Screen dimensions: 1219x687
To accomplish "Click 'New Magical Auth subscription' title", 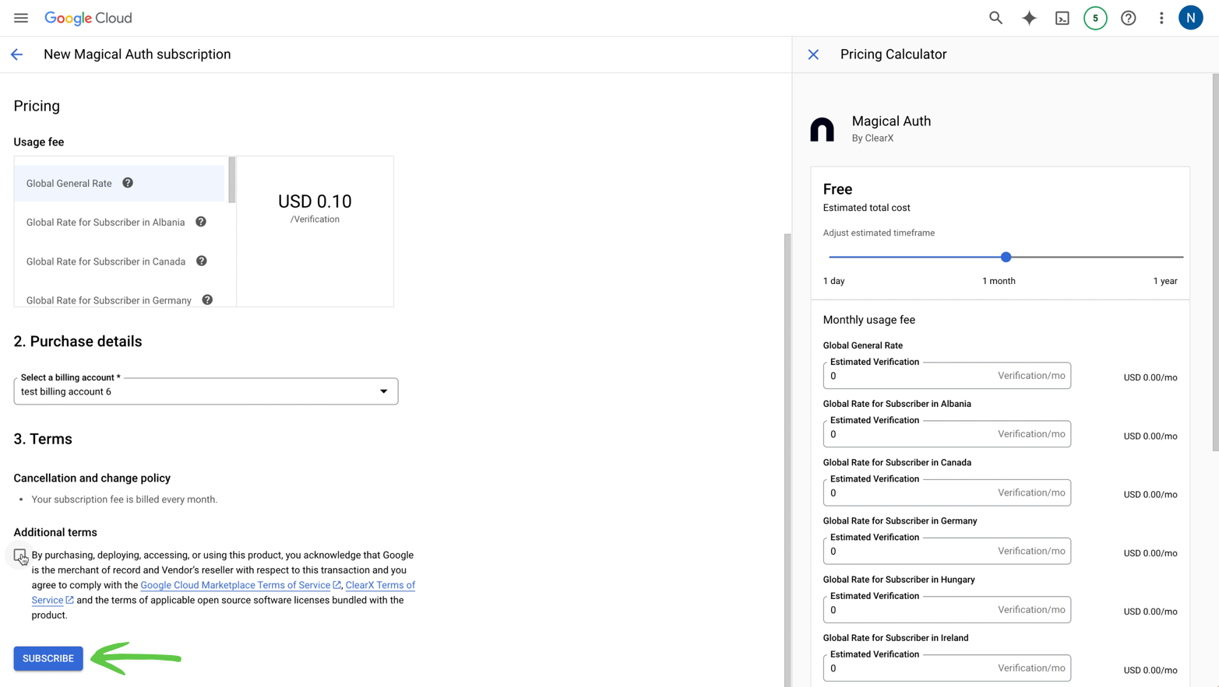I will 137,54.
